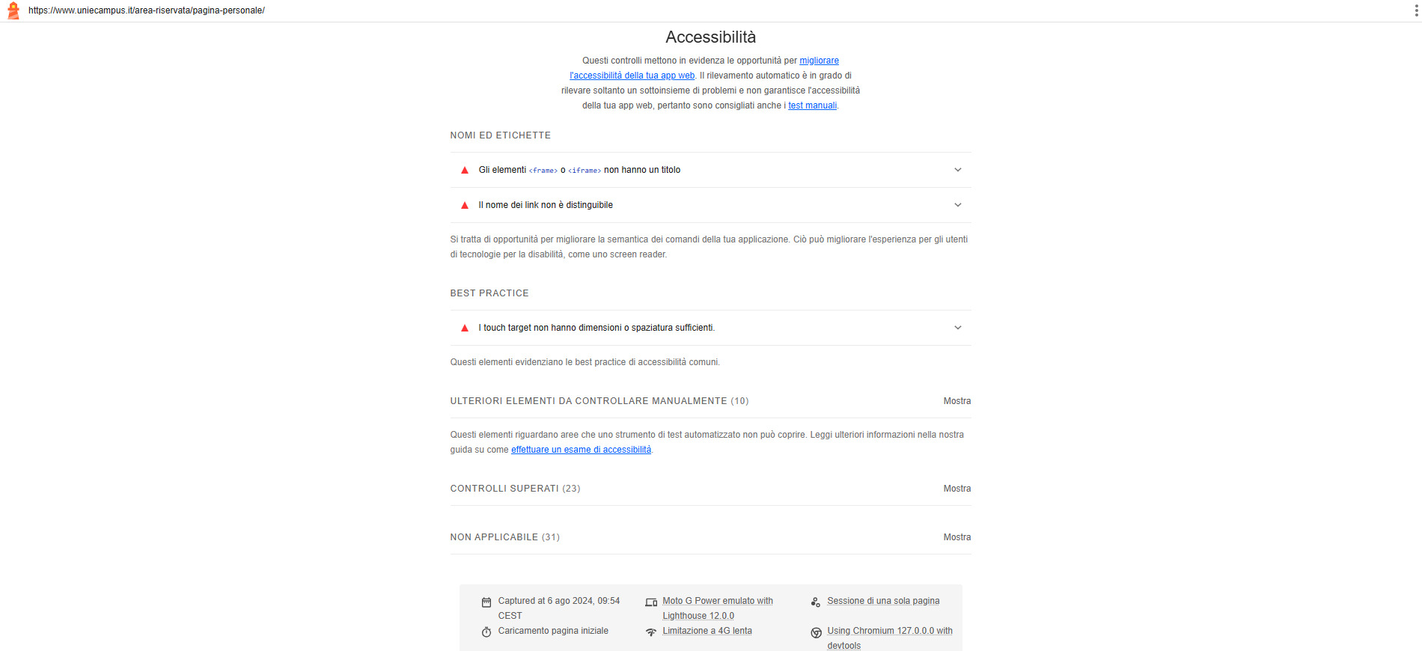Click the stopwatch icon near Caricamento pagina iniziale
1422x651 pixels.
pyautogui.click(x=486, y=632)
